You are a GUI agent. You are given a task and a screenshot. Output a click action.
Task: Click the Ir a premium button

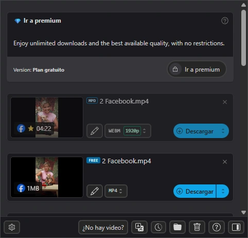point(197,70)
